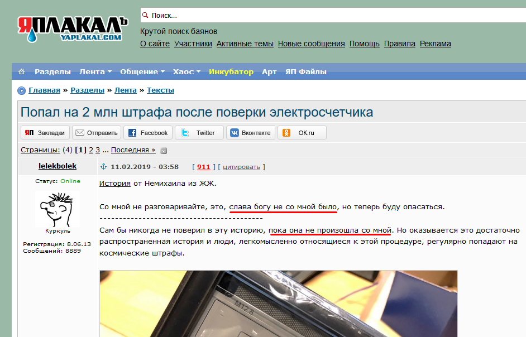Go to Главная breadcrumb
Viewport: 526px width, 337px height.
coord(44,90)
